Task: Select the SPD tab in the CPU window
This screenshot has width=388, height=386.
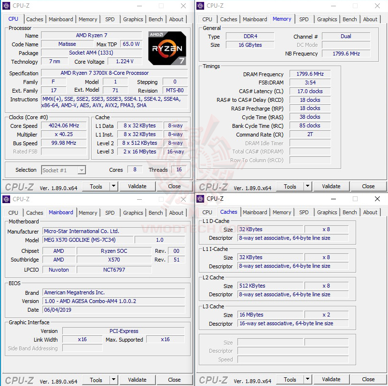Action: (x=110, y=19)
